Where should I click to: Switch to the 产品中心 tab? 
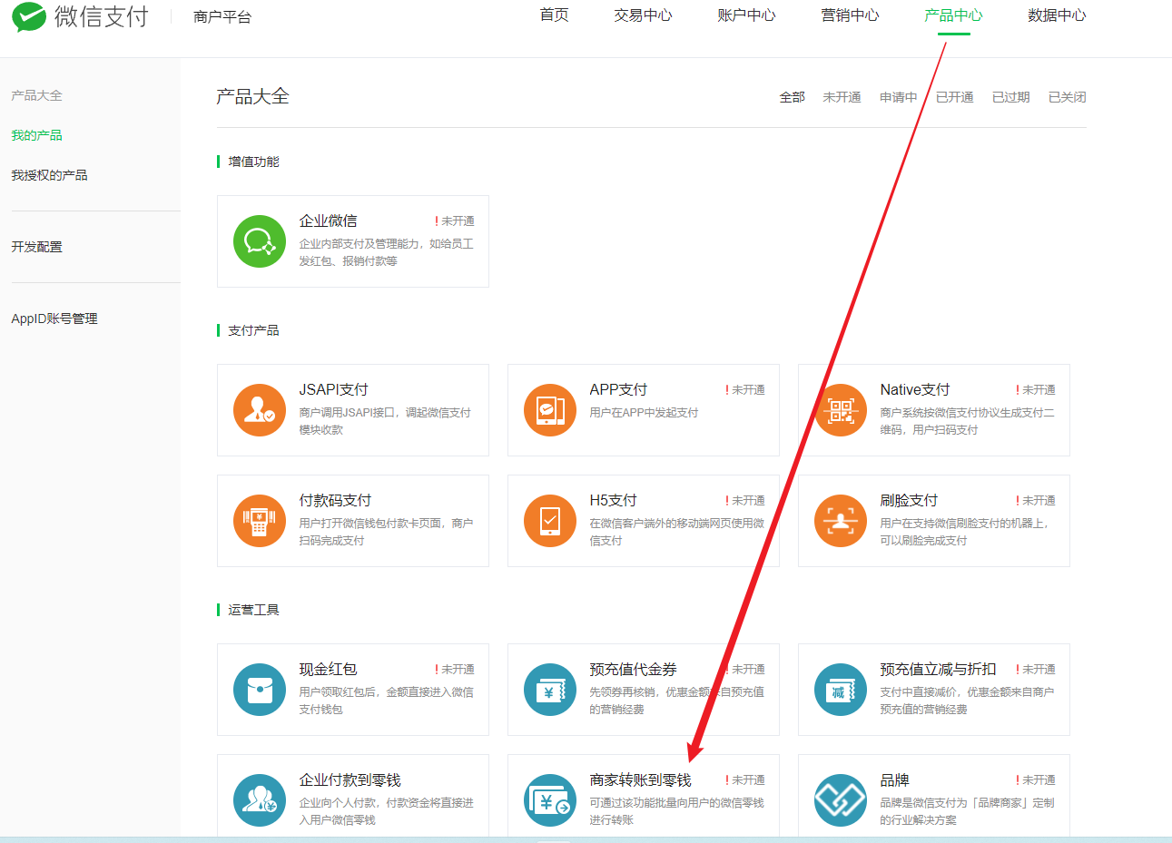click(x=952, y=15)
